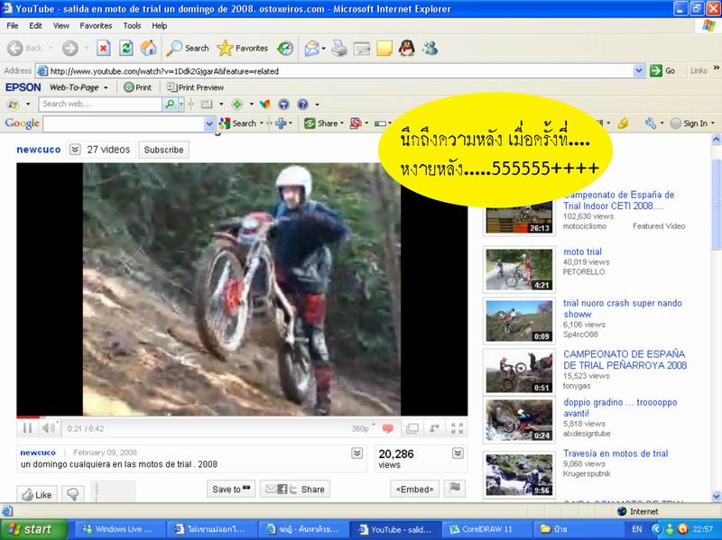Open the Tools menu in menu bar
The width and height of the screenshot is (722, 540).
tap(132, 25)
